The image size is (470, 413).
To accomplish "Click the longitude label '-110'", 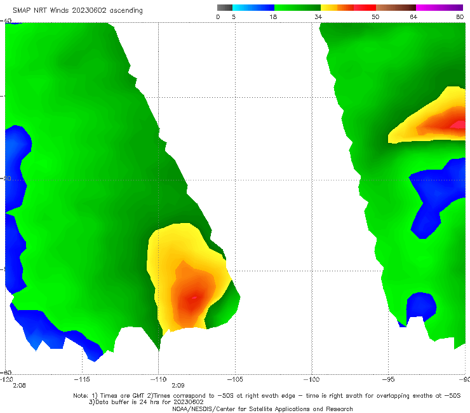I will point(158,379).
